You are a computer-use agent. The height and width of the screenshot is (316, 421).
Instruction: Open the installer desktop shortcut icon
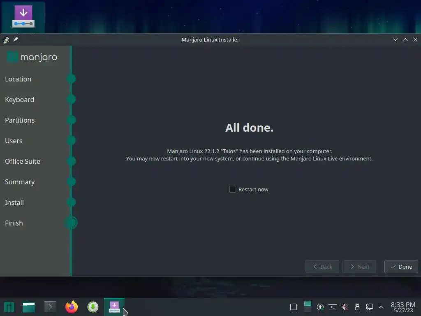23,16
